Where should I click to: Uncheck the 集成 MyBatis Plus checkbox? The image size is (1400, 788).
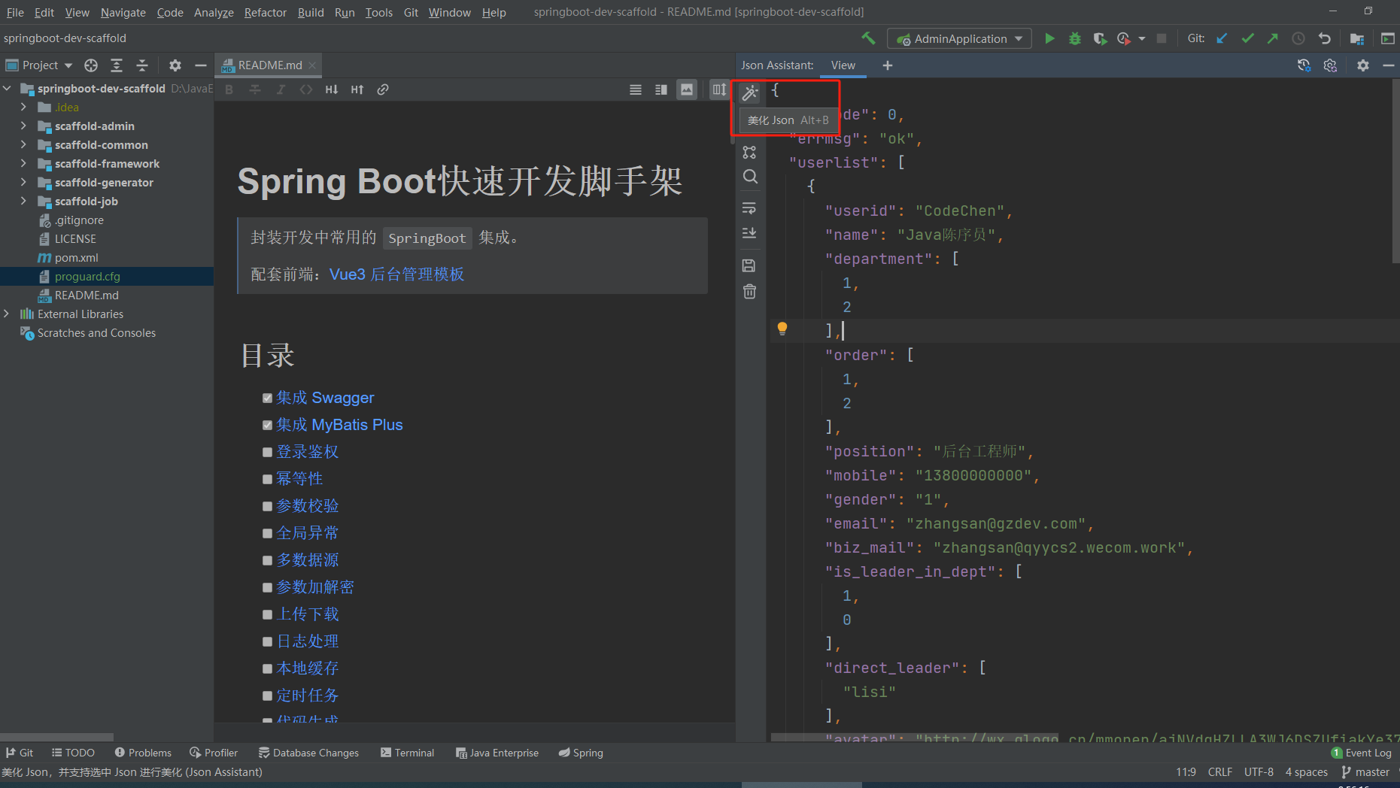[267, 426]
